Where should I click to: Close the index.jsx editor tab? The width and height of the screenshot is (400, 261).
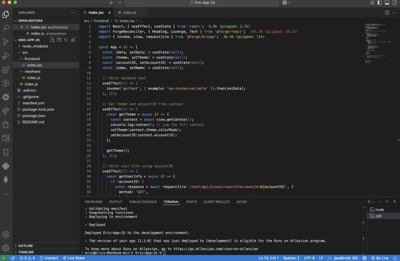click(110, 12)
